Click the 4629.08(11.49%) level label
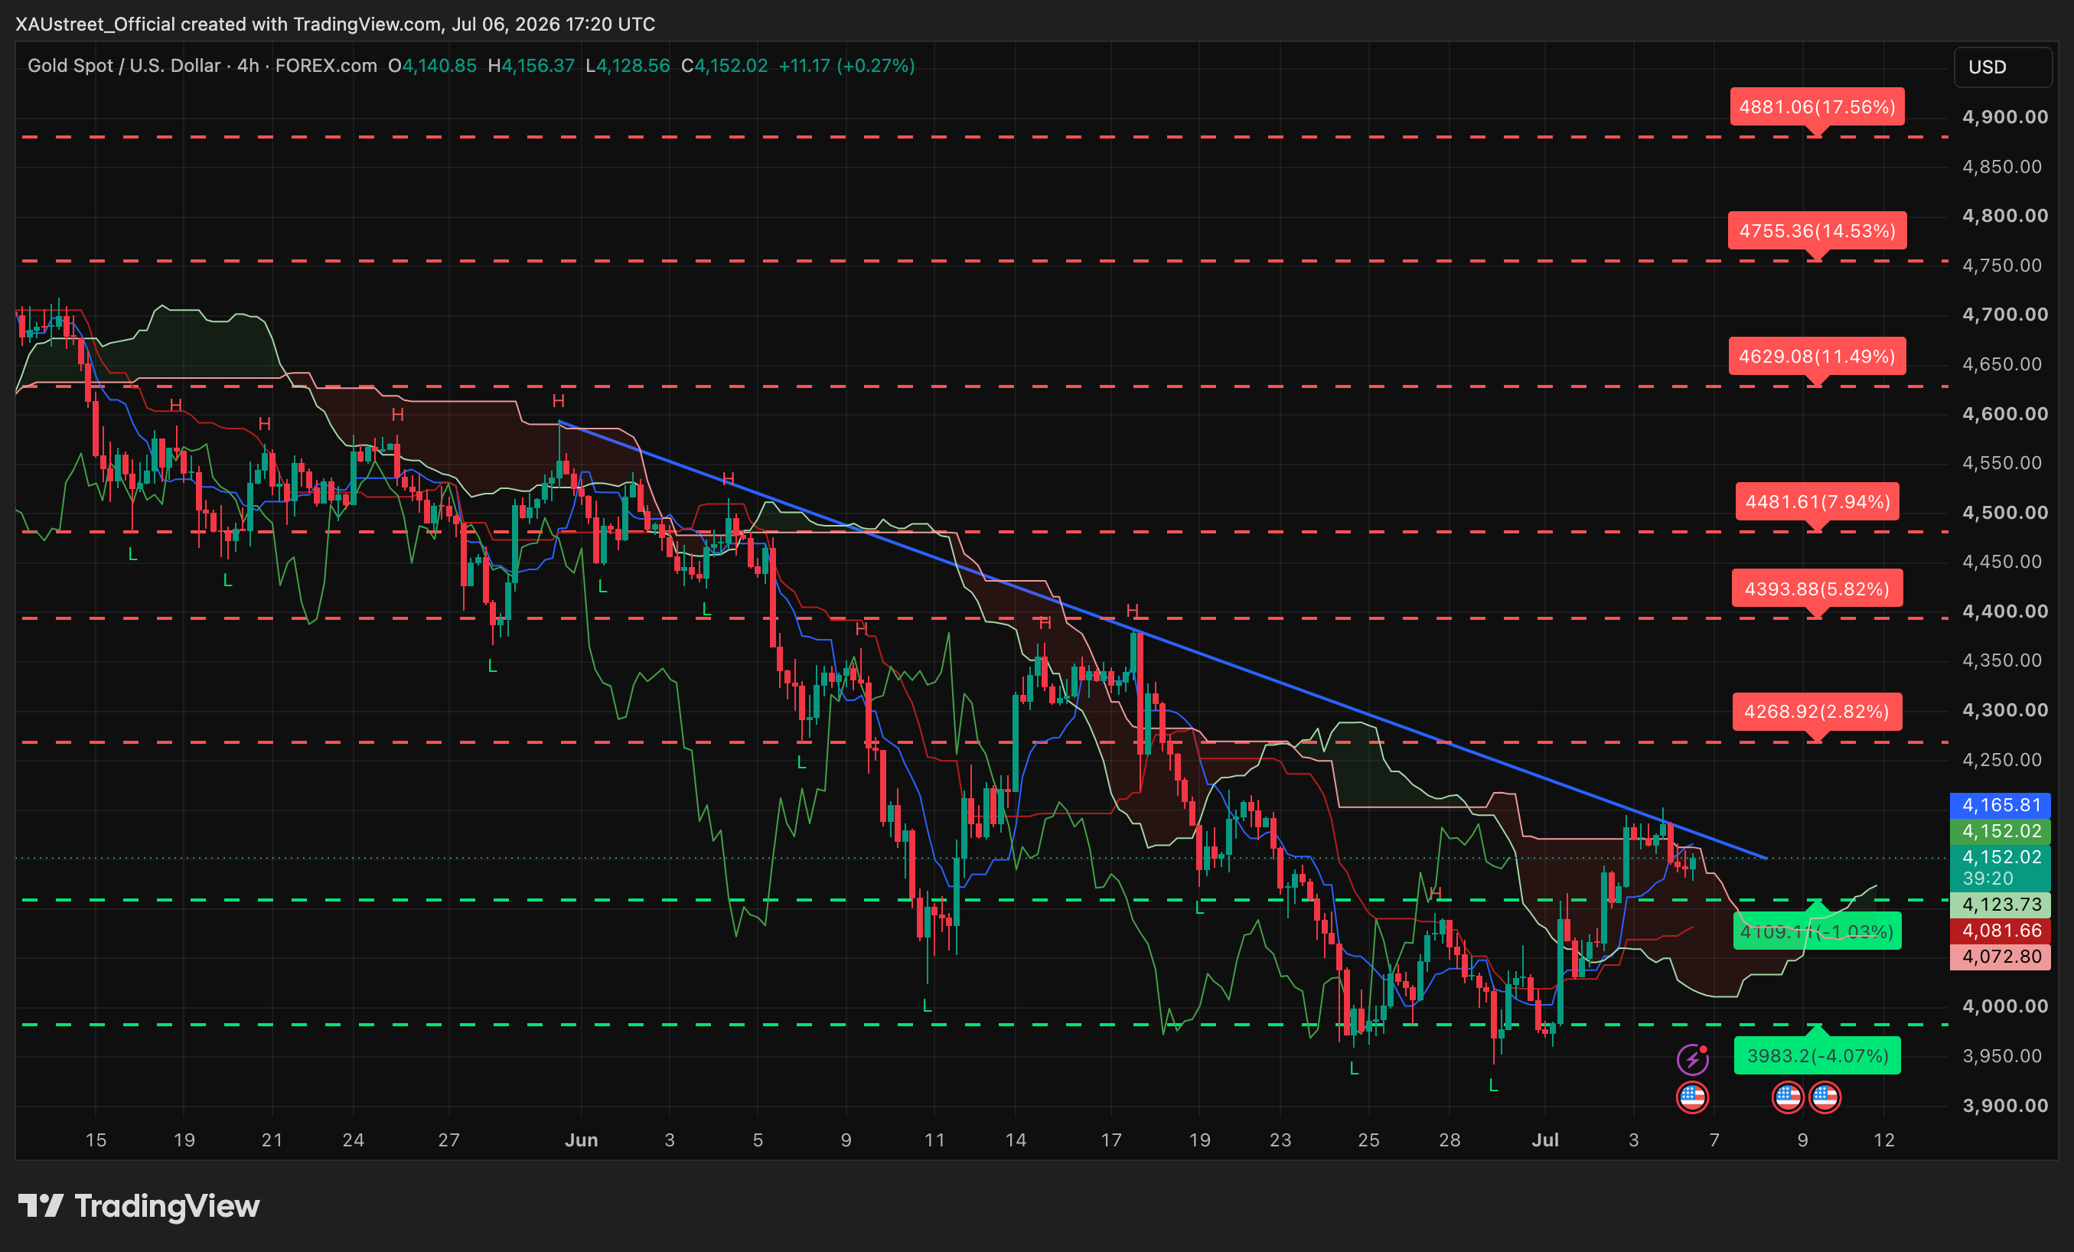 pos(1818,356)
